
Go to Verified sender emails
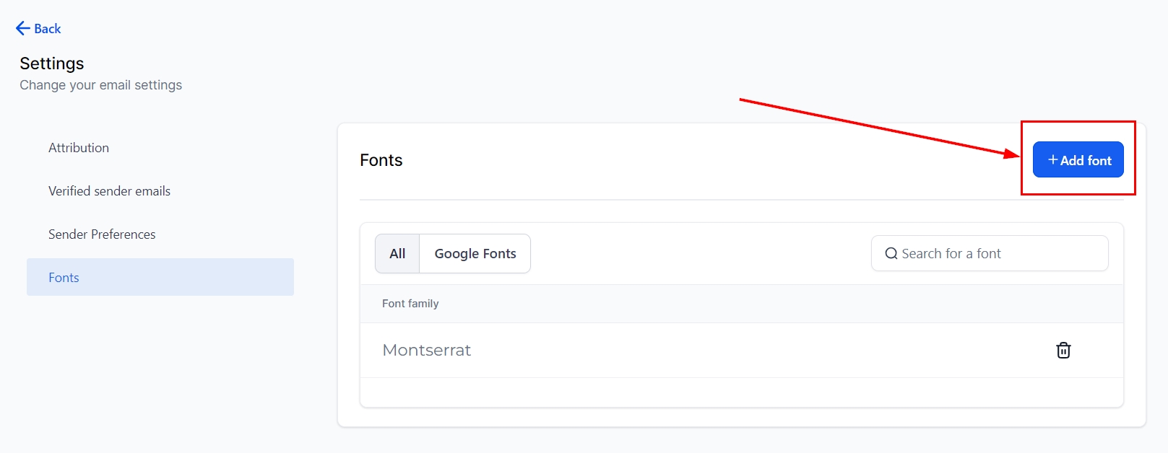click(x=109, y=191)
